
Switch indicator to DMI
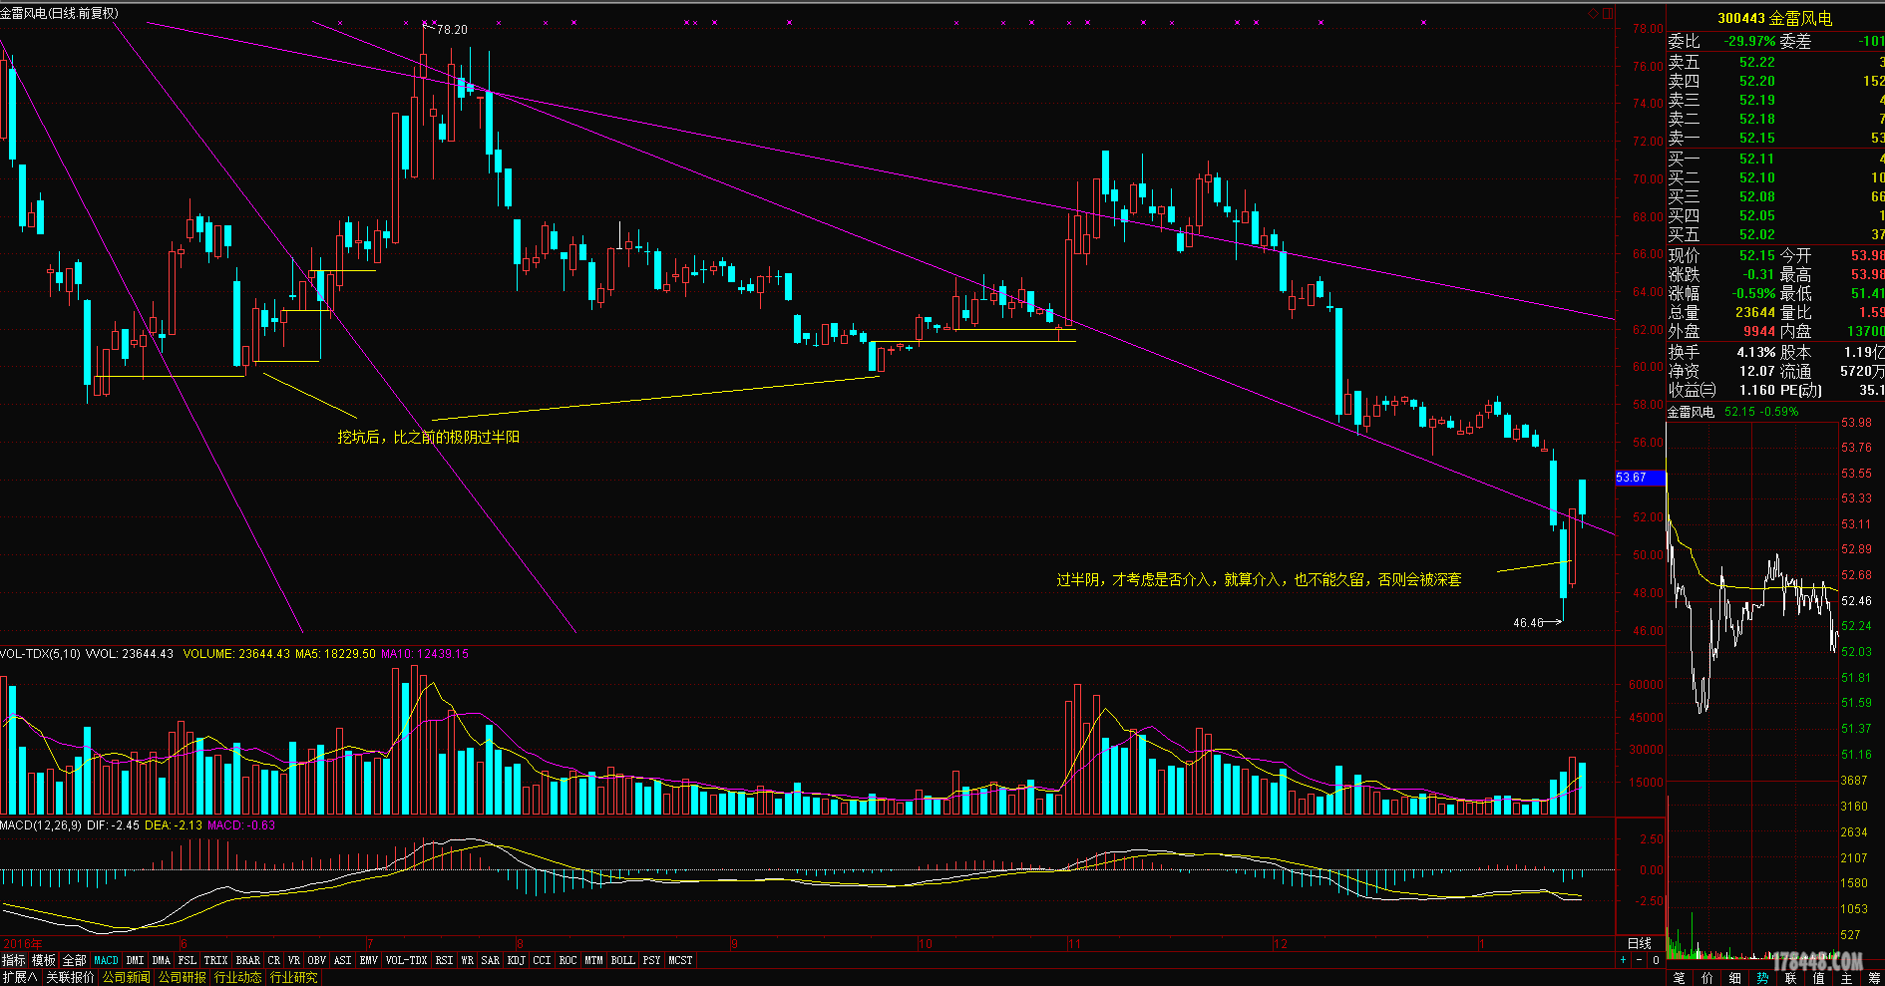tap(135, 960)
